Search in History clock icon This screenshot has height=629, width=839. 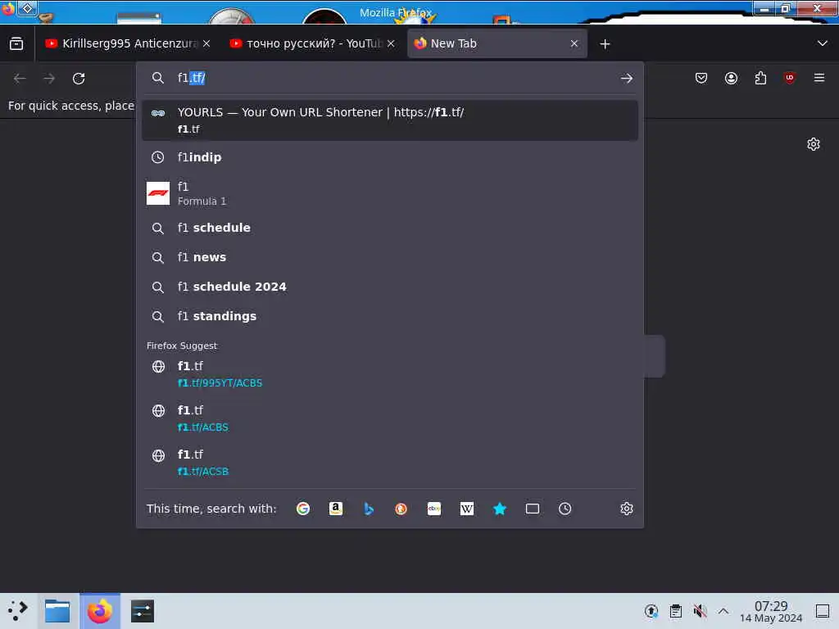[x=565, y=509]
